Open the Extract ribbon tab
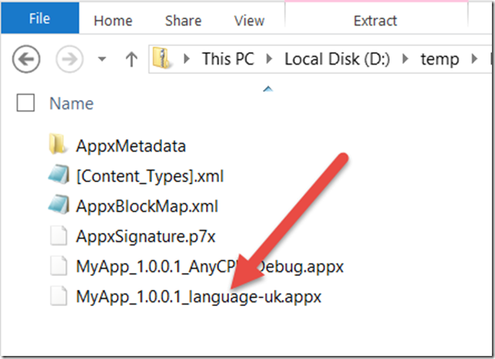The image size is (495, 359). [375, 21]
